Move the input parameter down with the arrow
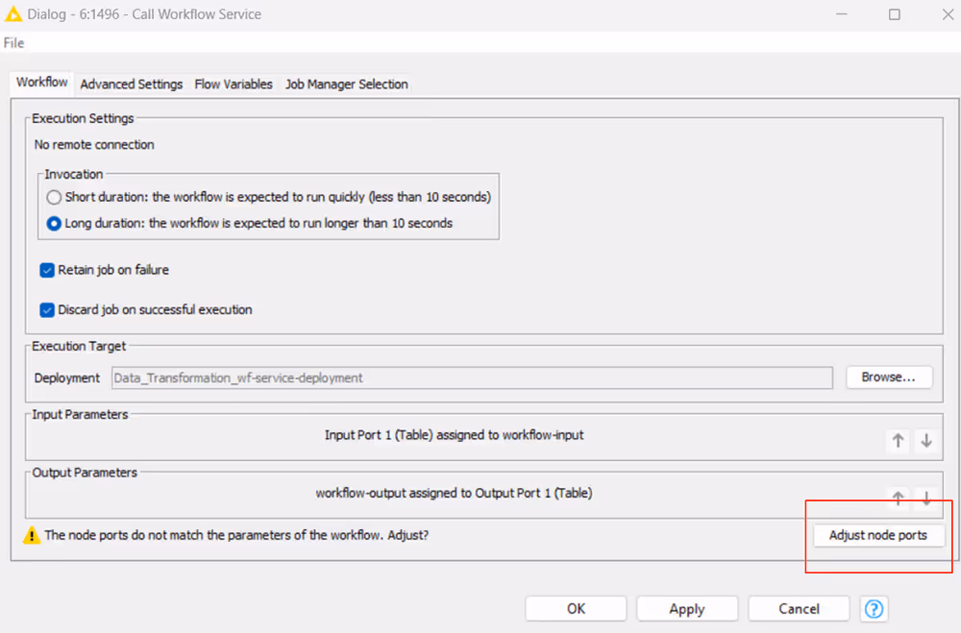 click(x=926, y=440)
